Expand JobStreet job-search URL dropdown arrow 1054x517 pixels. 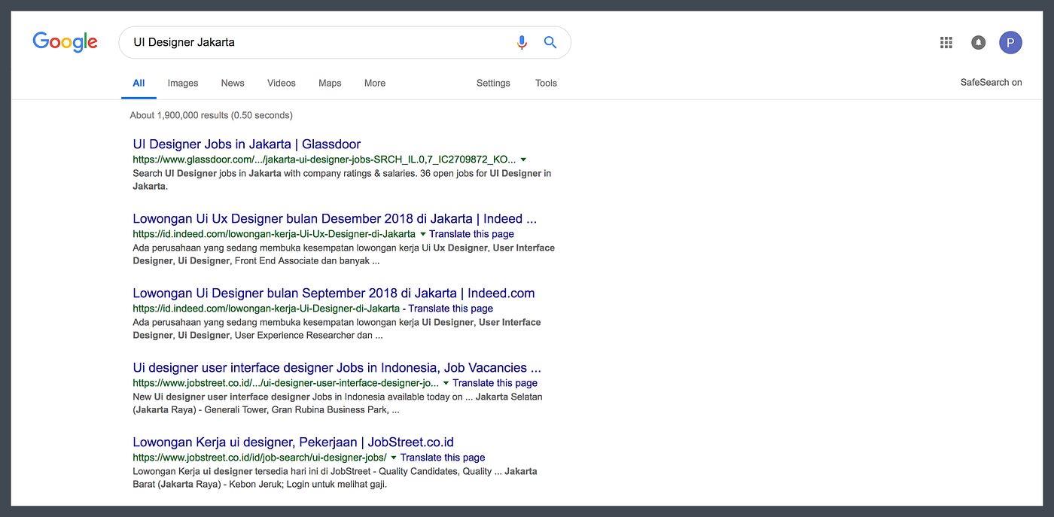[x=393, y=458]
